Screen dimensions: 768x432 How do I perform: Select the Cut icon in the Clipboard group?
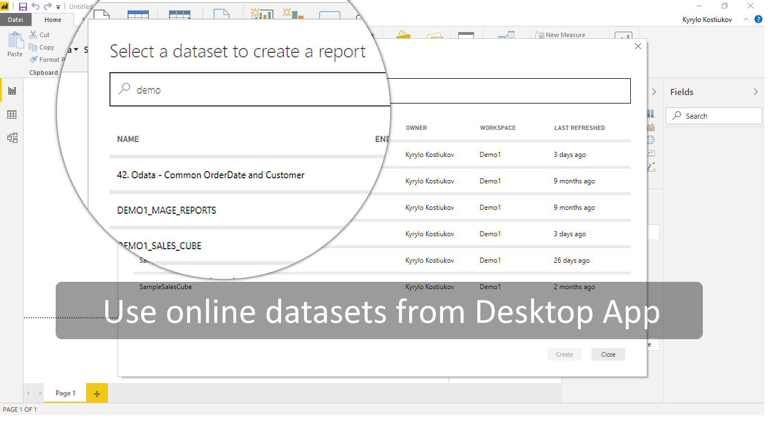click(x=33, y=34)
